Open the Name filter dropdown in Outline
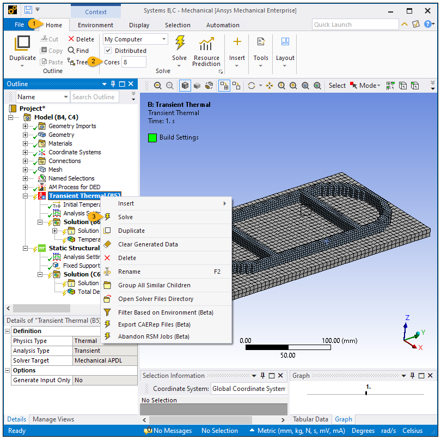The image size is (441, 440). point(66,97)
